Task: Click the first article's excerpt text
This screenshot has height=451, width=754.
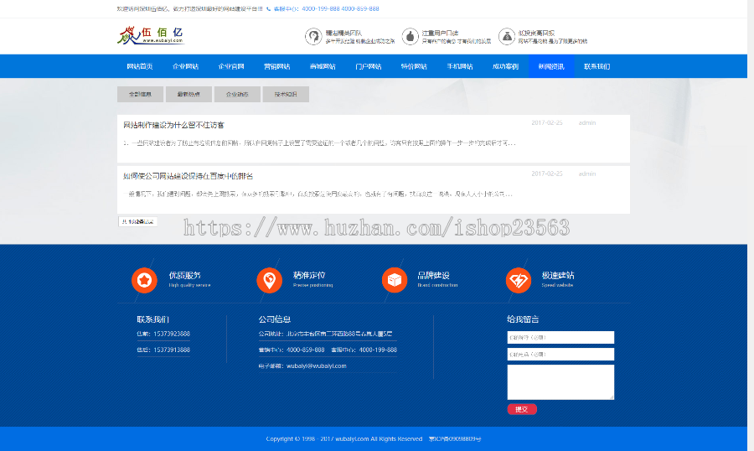Action: 319,143
